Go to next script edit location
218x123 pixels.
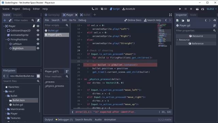coord(170,20)
